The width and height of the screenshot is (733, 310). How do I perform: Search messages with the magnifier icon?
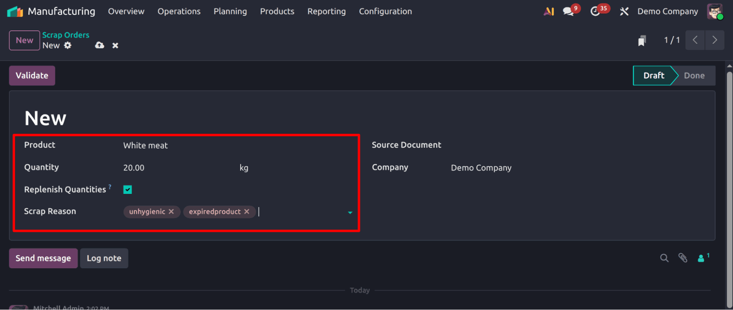664,258
